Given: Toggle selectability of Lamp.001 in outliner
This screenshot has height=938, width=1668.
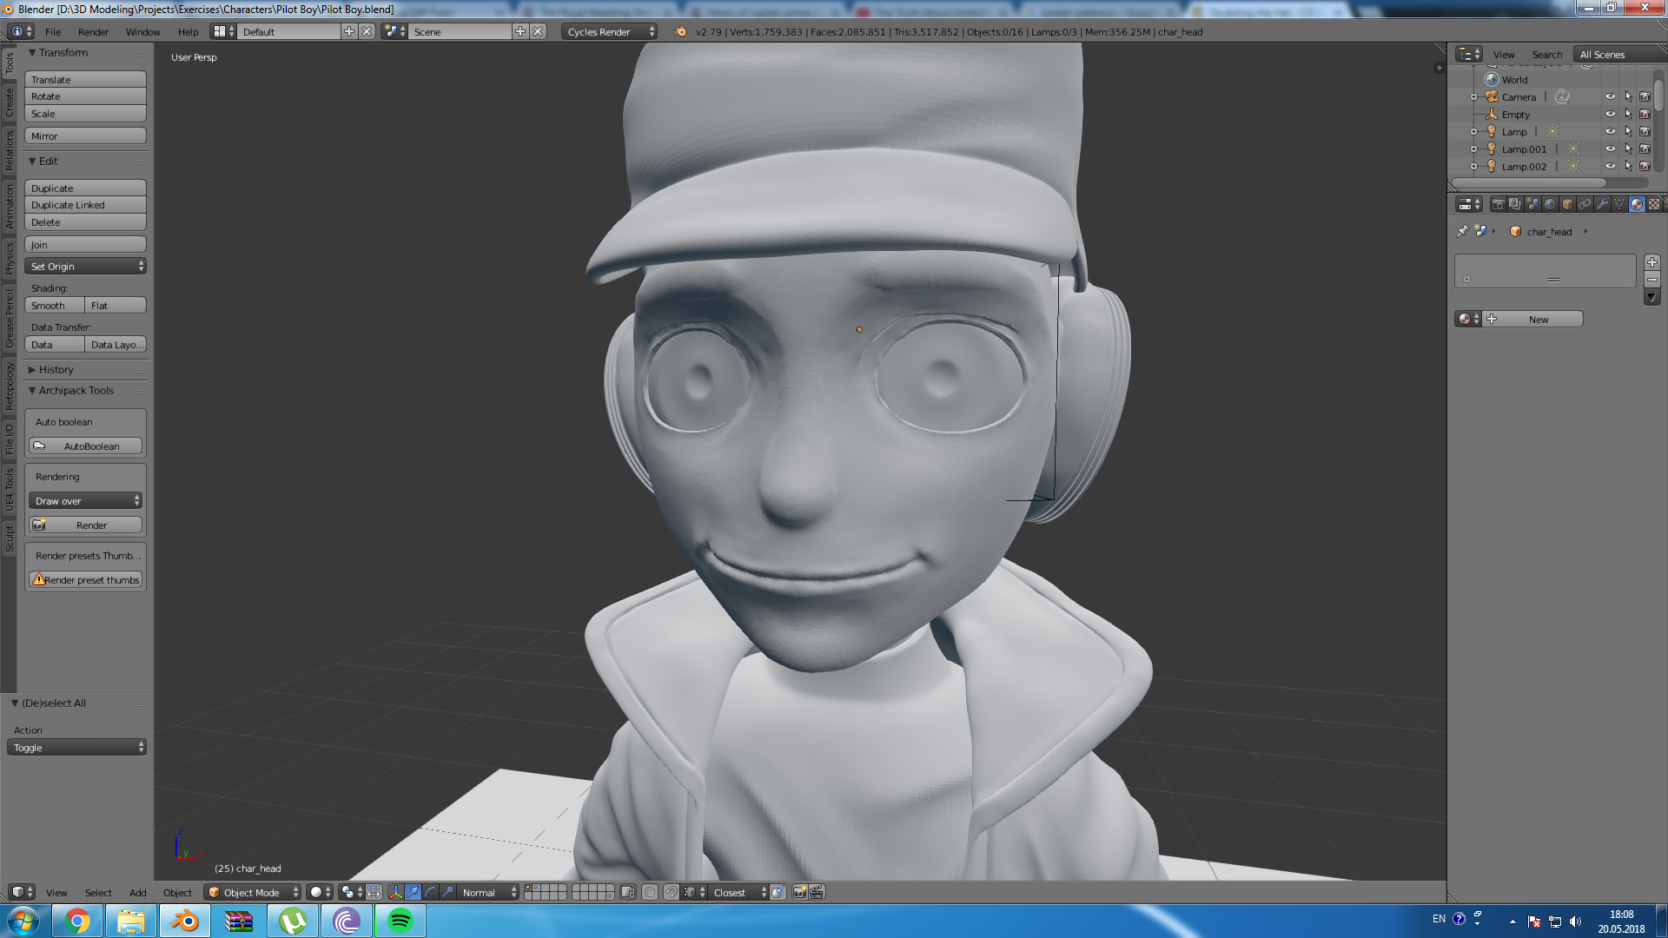Looking at the screenshot, I should (x=1628, y=149).
